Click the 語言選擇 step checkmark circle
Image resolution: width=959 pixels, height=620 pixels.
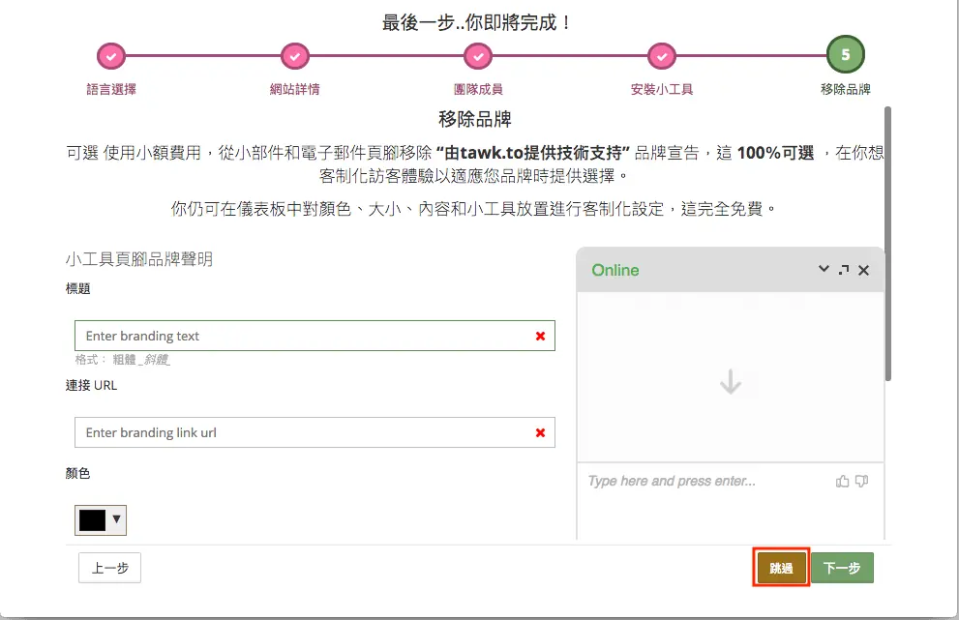[x=110, y=56]
